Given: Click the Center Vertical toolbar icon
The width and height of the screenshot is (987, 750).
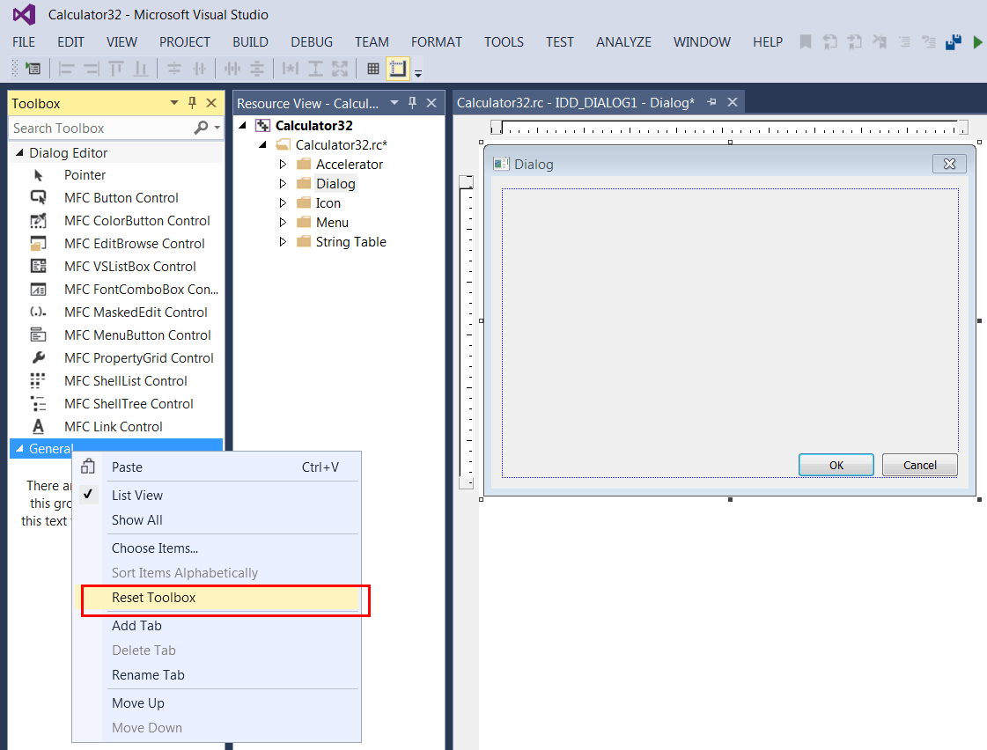Looking at the screenshot, I should pos(173,69).
